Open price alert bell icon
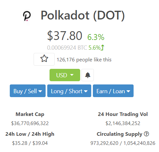This screenshot has width=159, height=152. coord(88,75)
